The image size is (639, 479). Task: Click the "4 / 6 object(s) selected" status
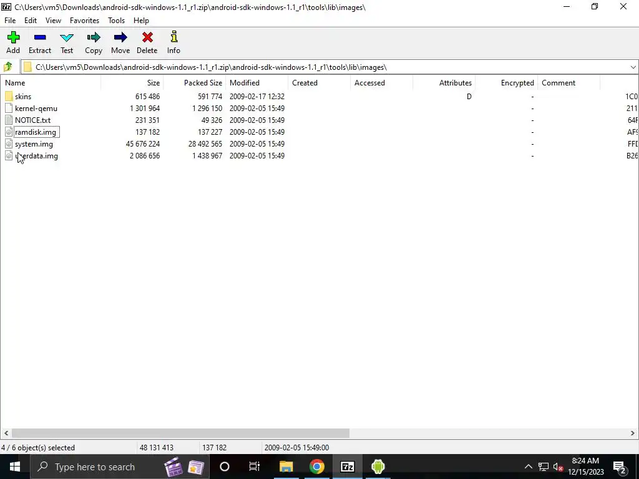[x=38, y=448]
